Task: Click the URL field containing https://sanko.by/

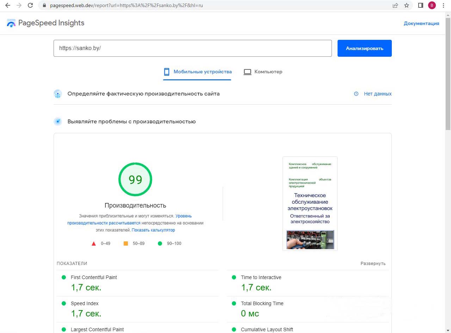Action: coord(192,48)
